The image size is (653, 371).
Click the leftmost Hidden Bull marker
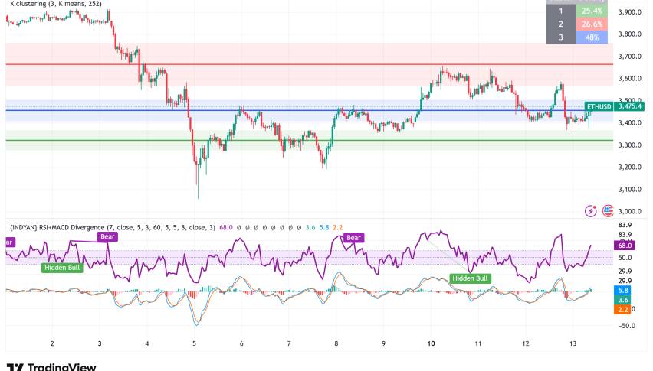(62, 267)
